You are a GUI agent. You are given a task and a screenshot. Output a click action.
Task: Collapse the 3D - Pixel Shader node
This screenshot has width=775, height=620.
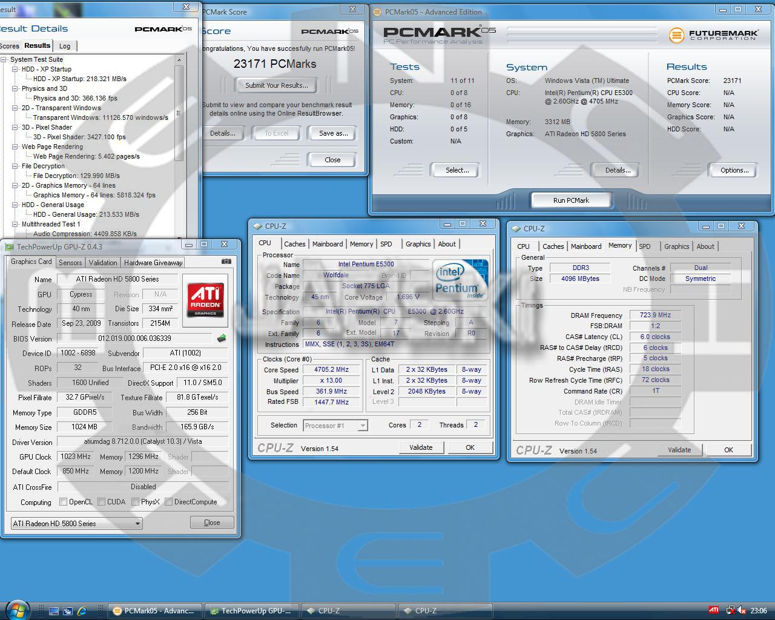pos(15,127)
